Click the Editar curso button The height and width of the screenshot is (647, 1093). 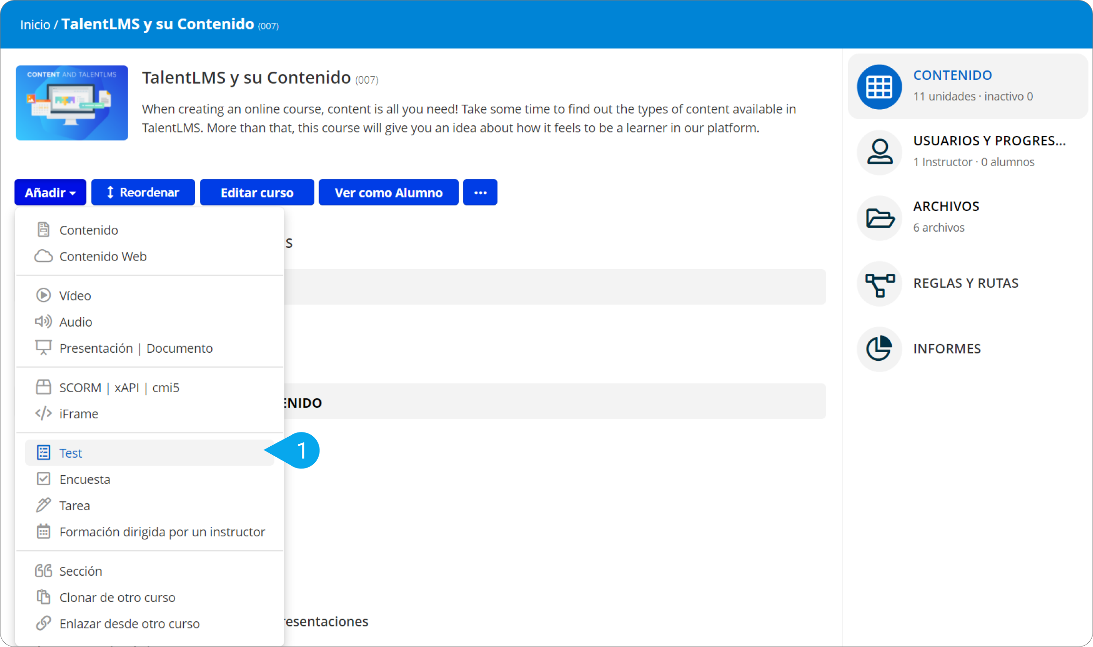tap(257, 192)
